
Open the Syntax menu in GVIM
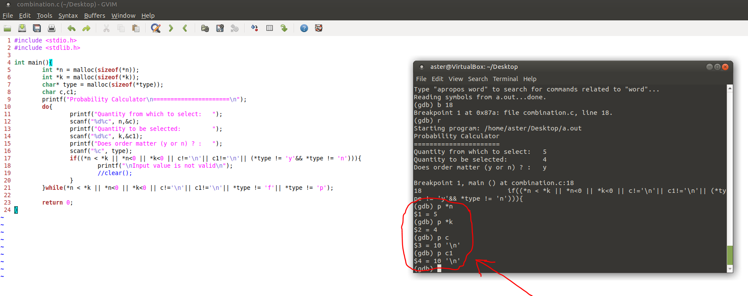click(x=68, y=16)
